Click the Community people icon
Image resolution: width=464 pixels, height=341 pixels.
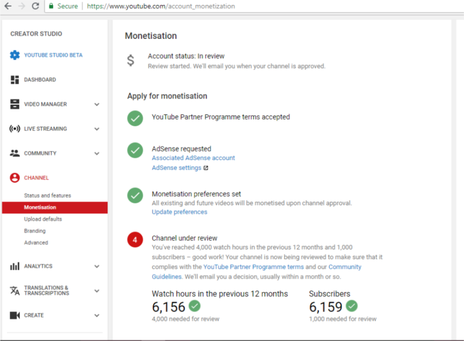[x=15, y=153]
